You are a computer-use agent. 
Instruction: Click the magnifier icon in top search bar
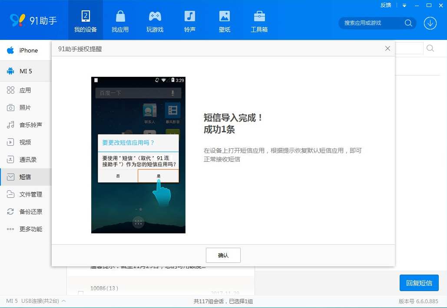tap(408, 23)
